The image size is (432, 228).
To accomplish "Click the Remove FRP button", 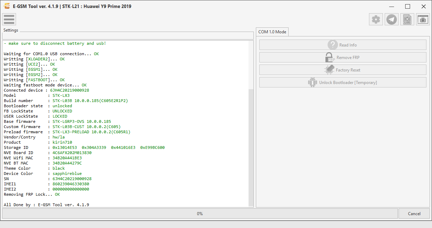I will [x=343, y=57].
